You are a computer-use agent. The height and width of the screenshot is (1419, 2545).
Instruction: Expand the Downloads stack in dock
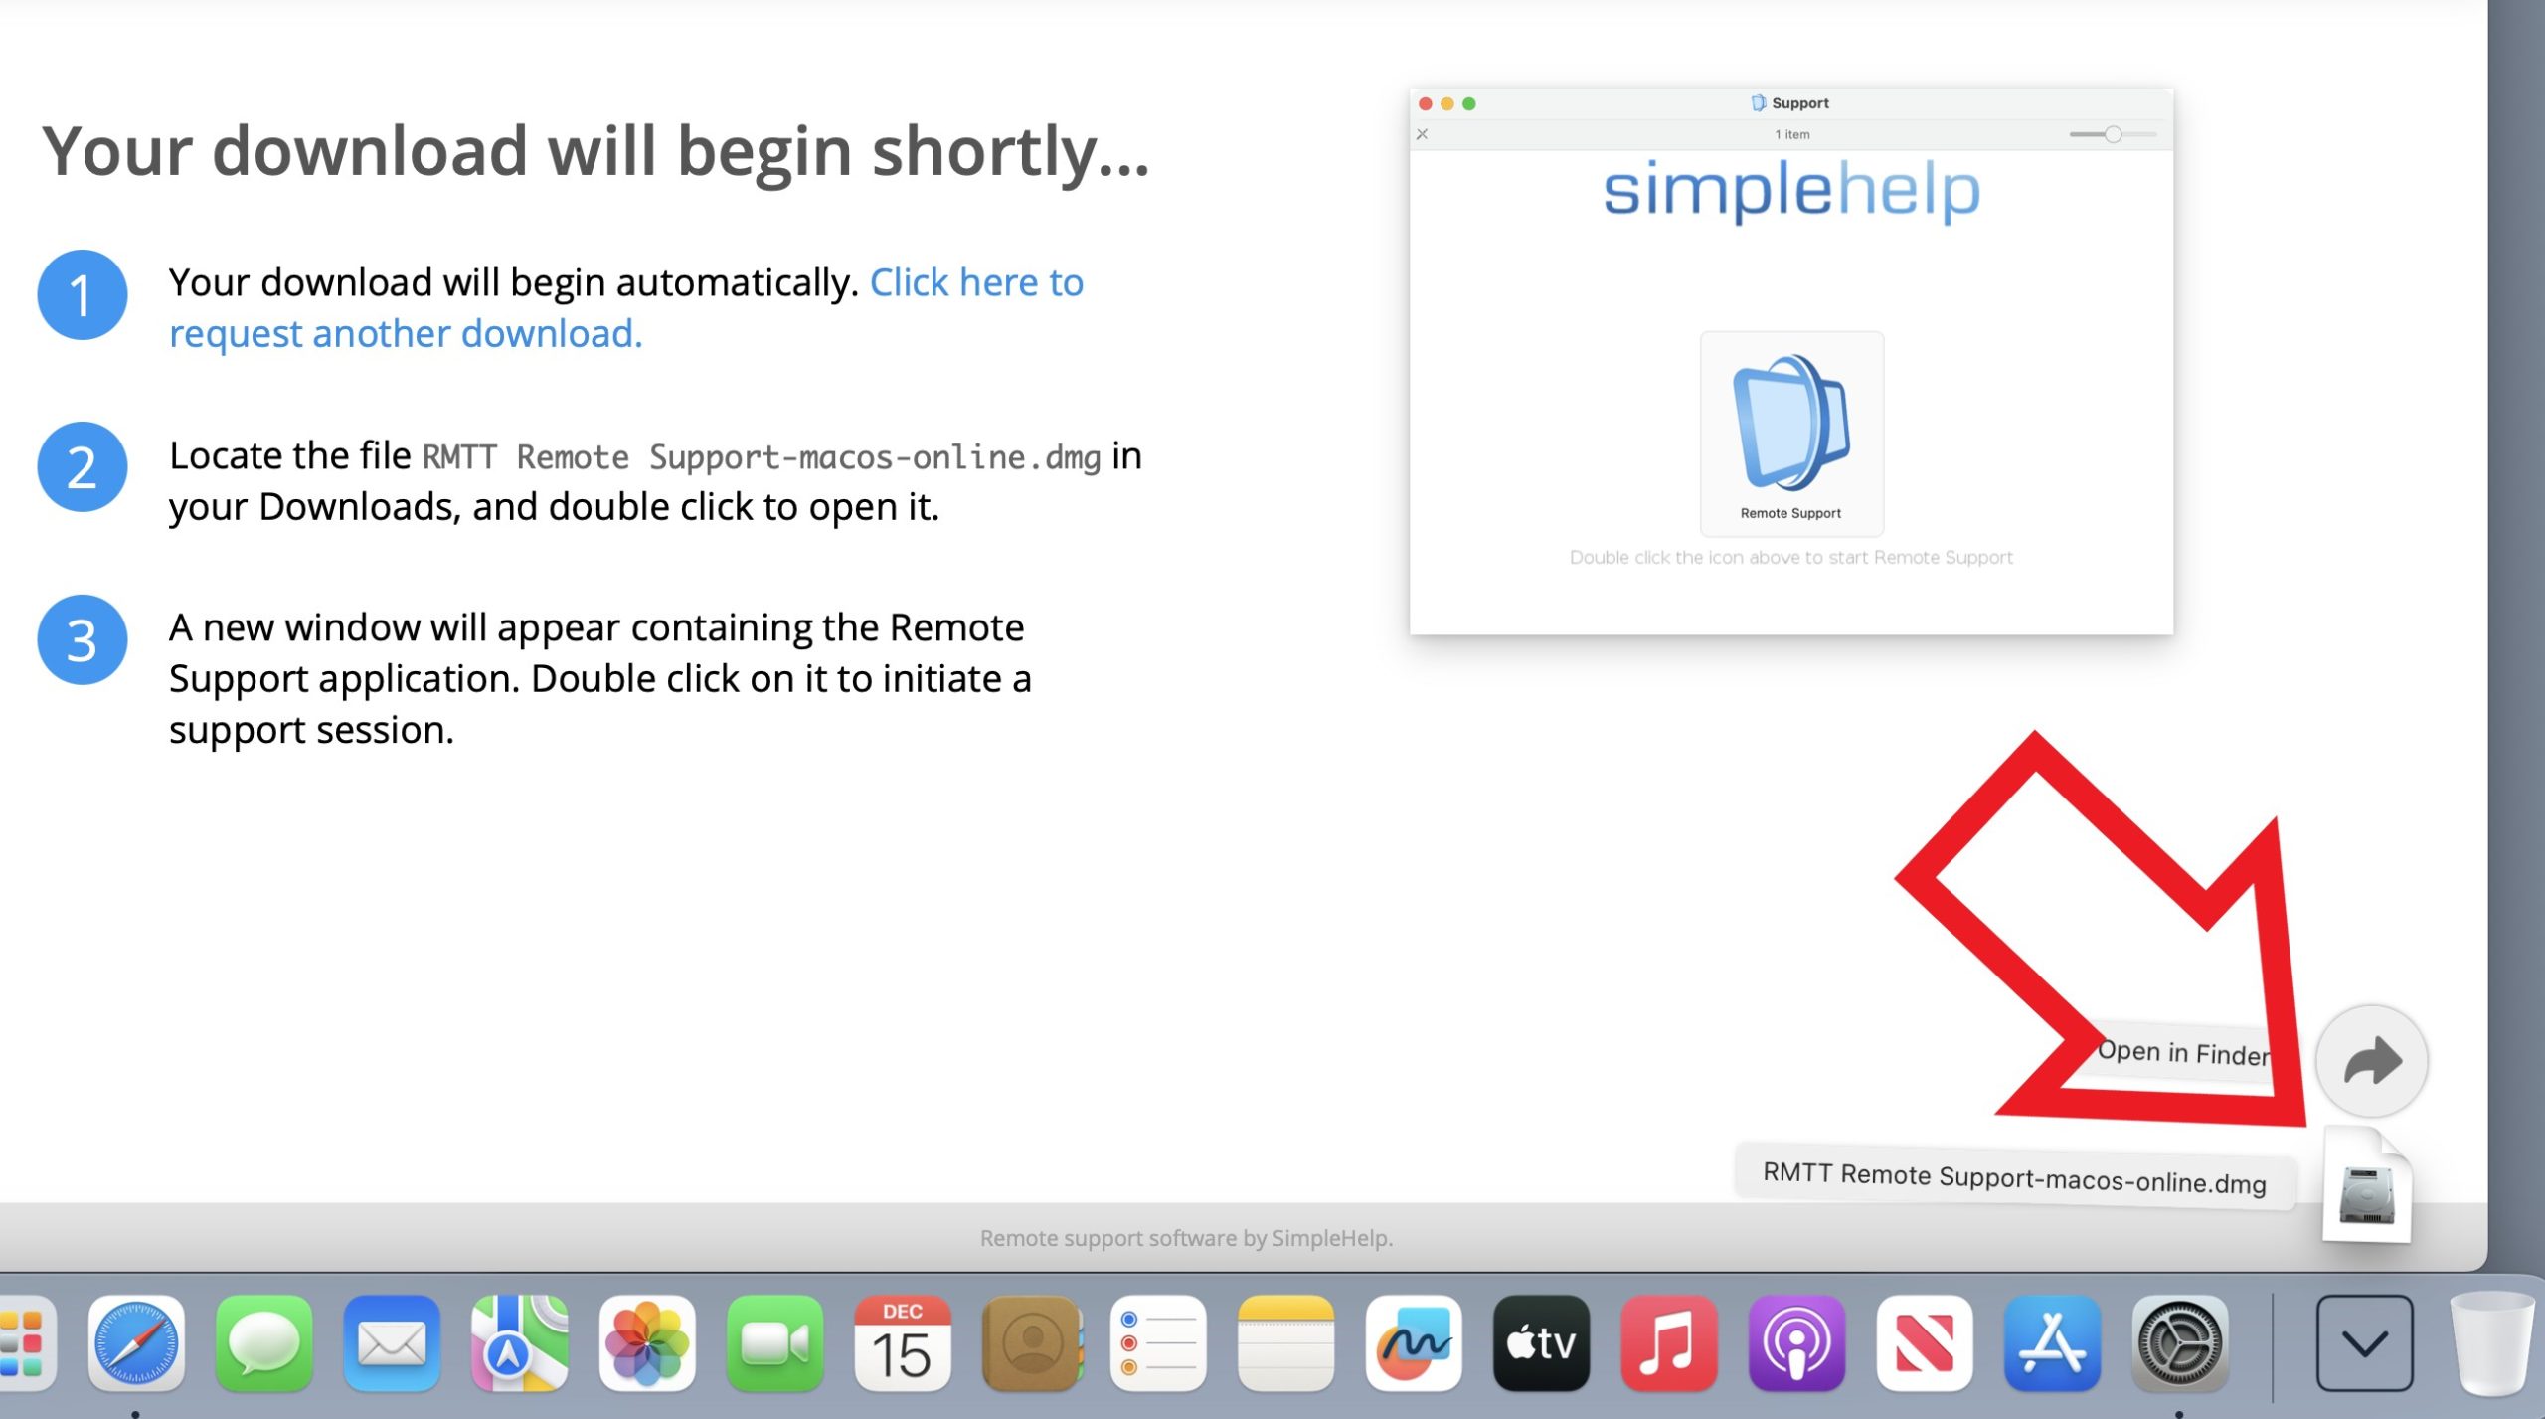pos(2364,1343)
